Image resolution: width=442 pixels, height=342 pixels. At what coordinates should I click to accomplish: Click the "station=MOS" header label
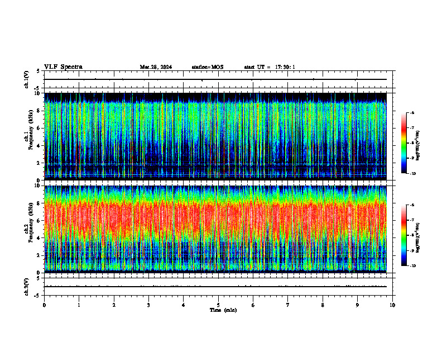tap(208, 67)
